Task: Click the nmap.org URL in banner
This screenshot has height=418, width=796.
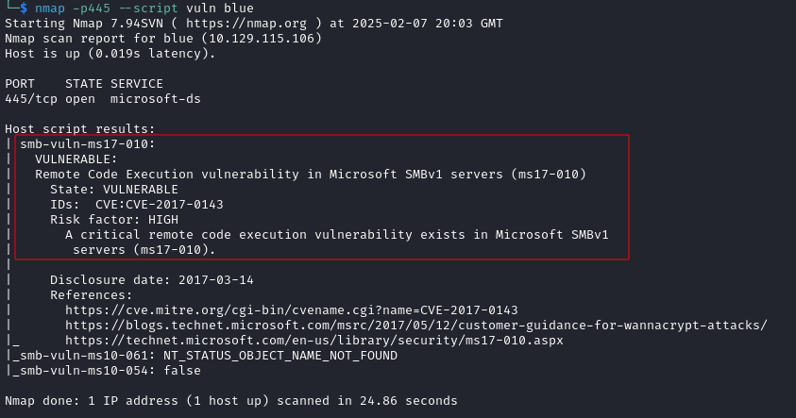Action: (246, 24)
